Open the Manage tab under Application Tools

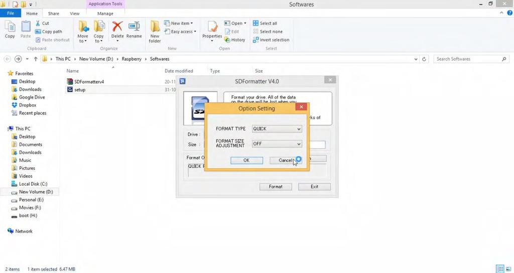105,14
